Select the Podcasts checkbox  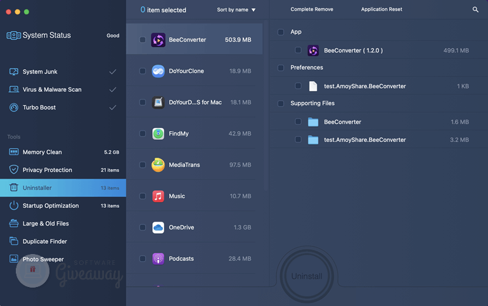coord(143,258)
